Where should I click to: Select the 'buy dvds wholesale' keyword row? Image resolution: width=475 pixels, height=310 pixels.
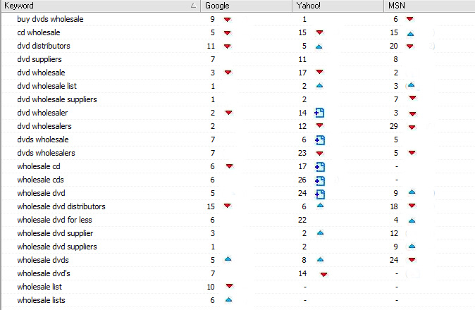coord(50,19)
